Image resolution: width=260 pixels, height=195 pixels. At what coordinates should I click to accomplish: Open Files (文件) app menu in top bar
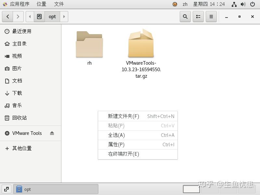click(59, 4)
